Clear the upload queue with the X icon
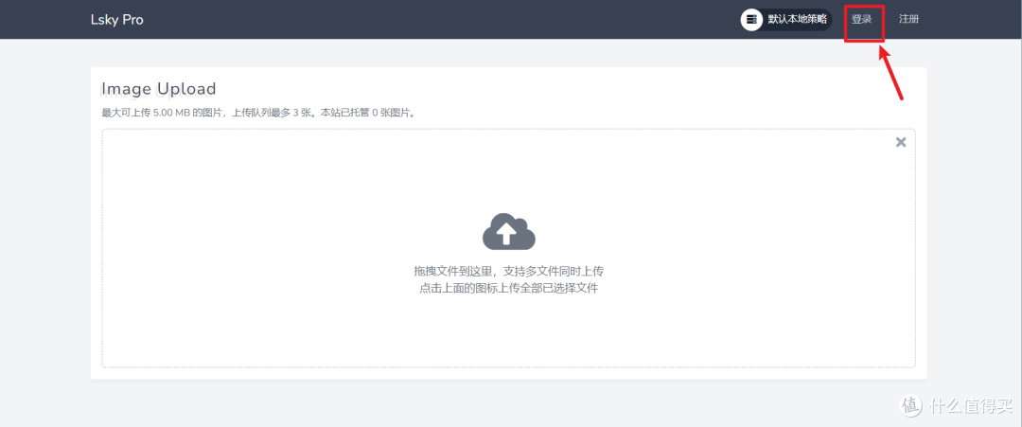Screen dimensions: 1022x427 coord(901,142)
